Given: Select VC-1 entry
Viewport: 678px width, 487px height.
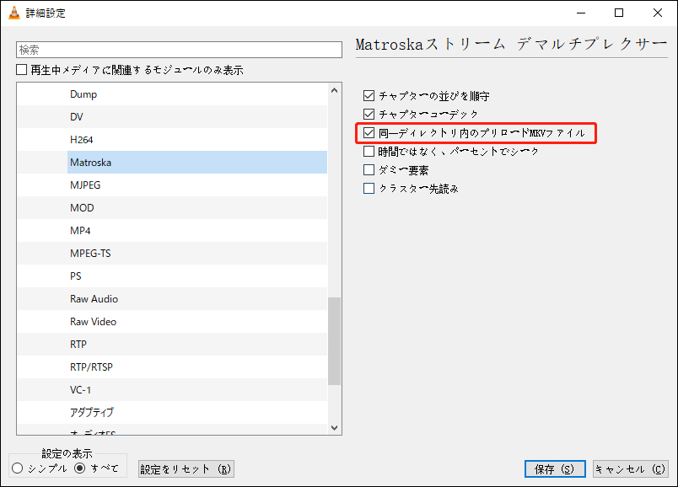Looking at the screenshot, I should pos(172,390).
